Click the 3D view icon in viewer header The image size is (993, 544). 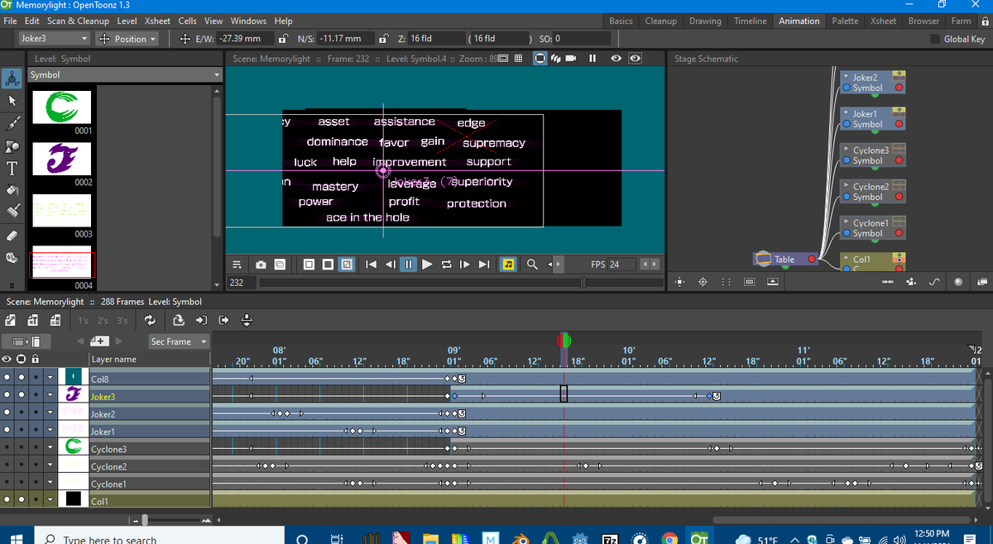coord(555,59)
